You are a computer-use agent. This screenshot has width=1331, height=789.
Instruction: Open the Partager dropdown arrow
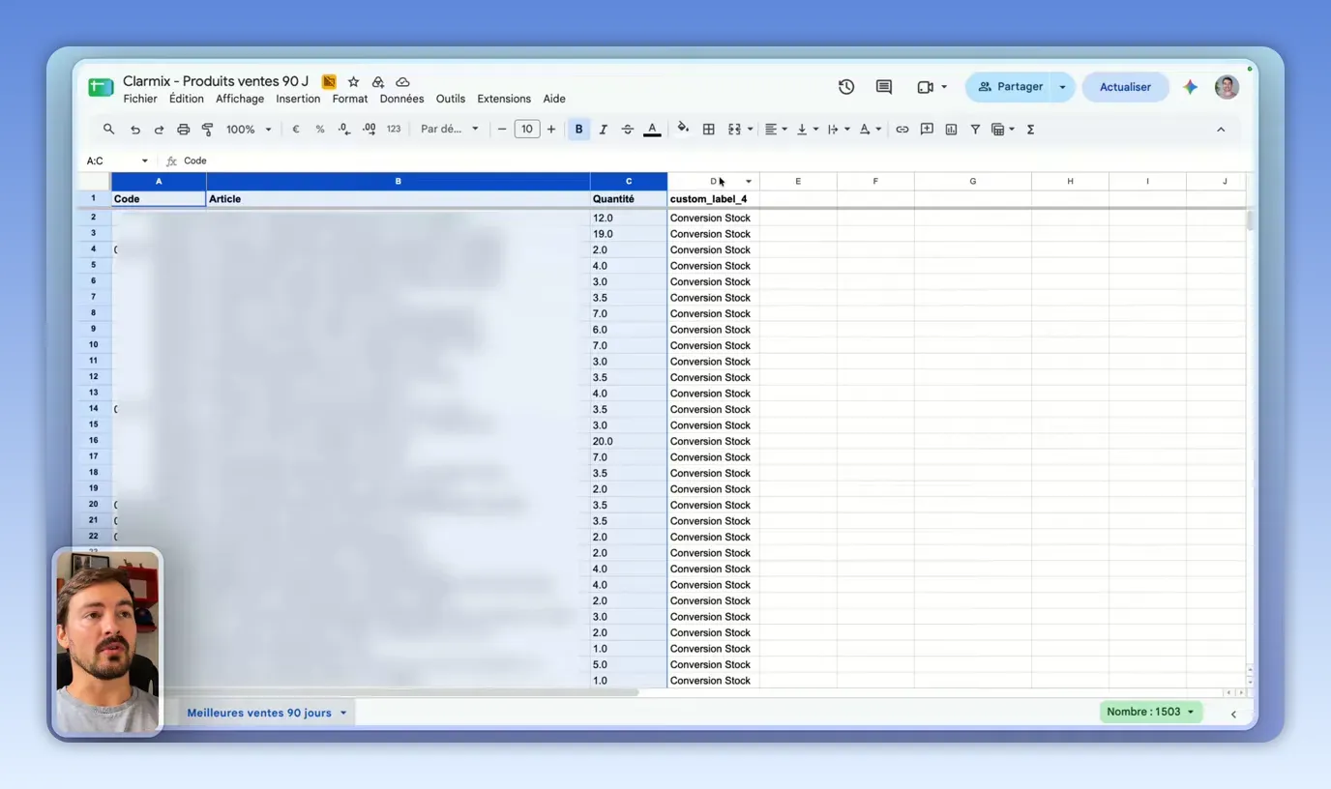click(x=1062, y=87)
